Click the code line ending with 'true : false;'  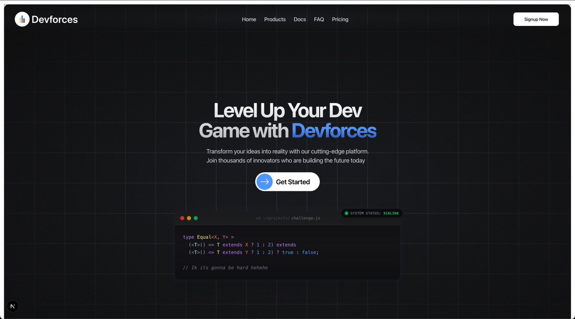click(253, 252)
